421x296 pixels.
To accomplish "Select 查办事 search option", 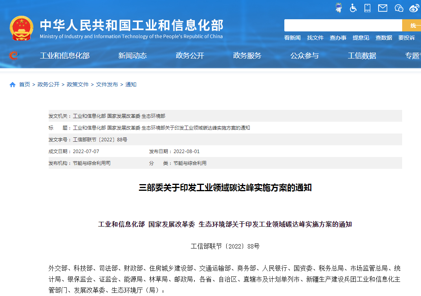I will click(338, 38).
